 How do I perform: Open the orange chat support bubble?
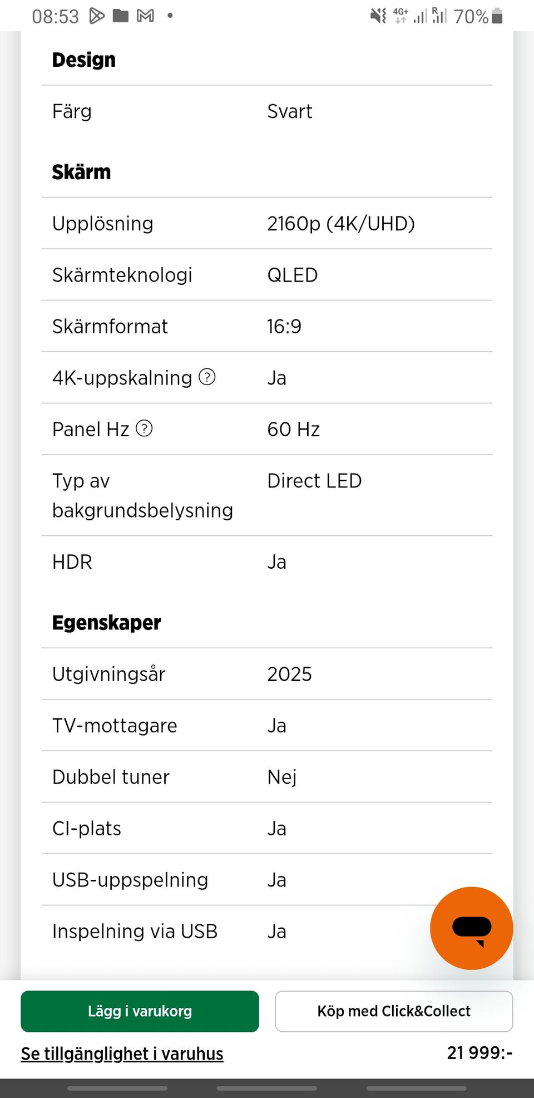pyautogui.click(x=471, y=928)
